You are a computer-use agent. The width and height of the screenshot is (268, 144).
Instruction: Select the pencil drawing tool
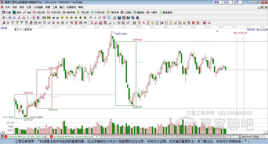[x=4, y=23]
